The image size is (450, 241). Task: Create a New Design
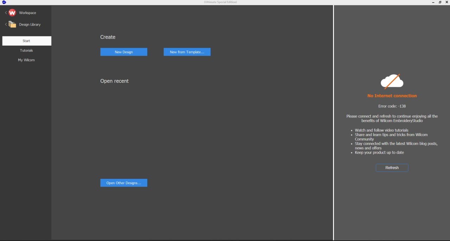click(x=124, y=52)
